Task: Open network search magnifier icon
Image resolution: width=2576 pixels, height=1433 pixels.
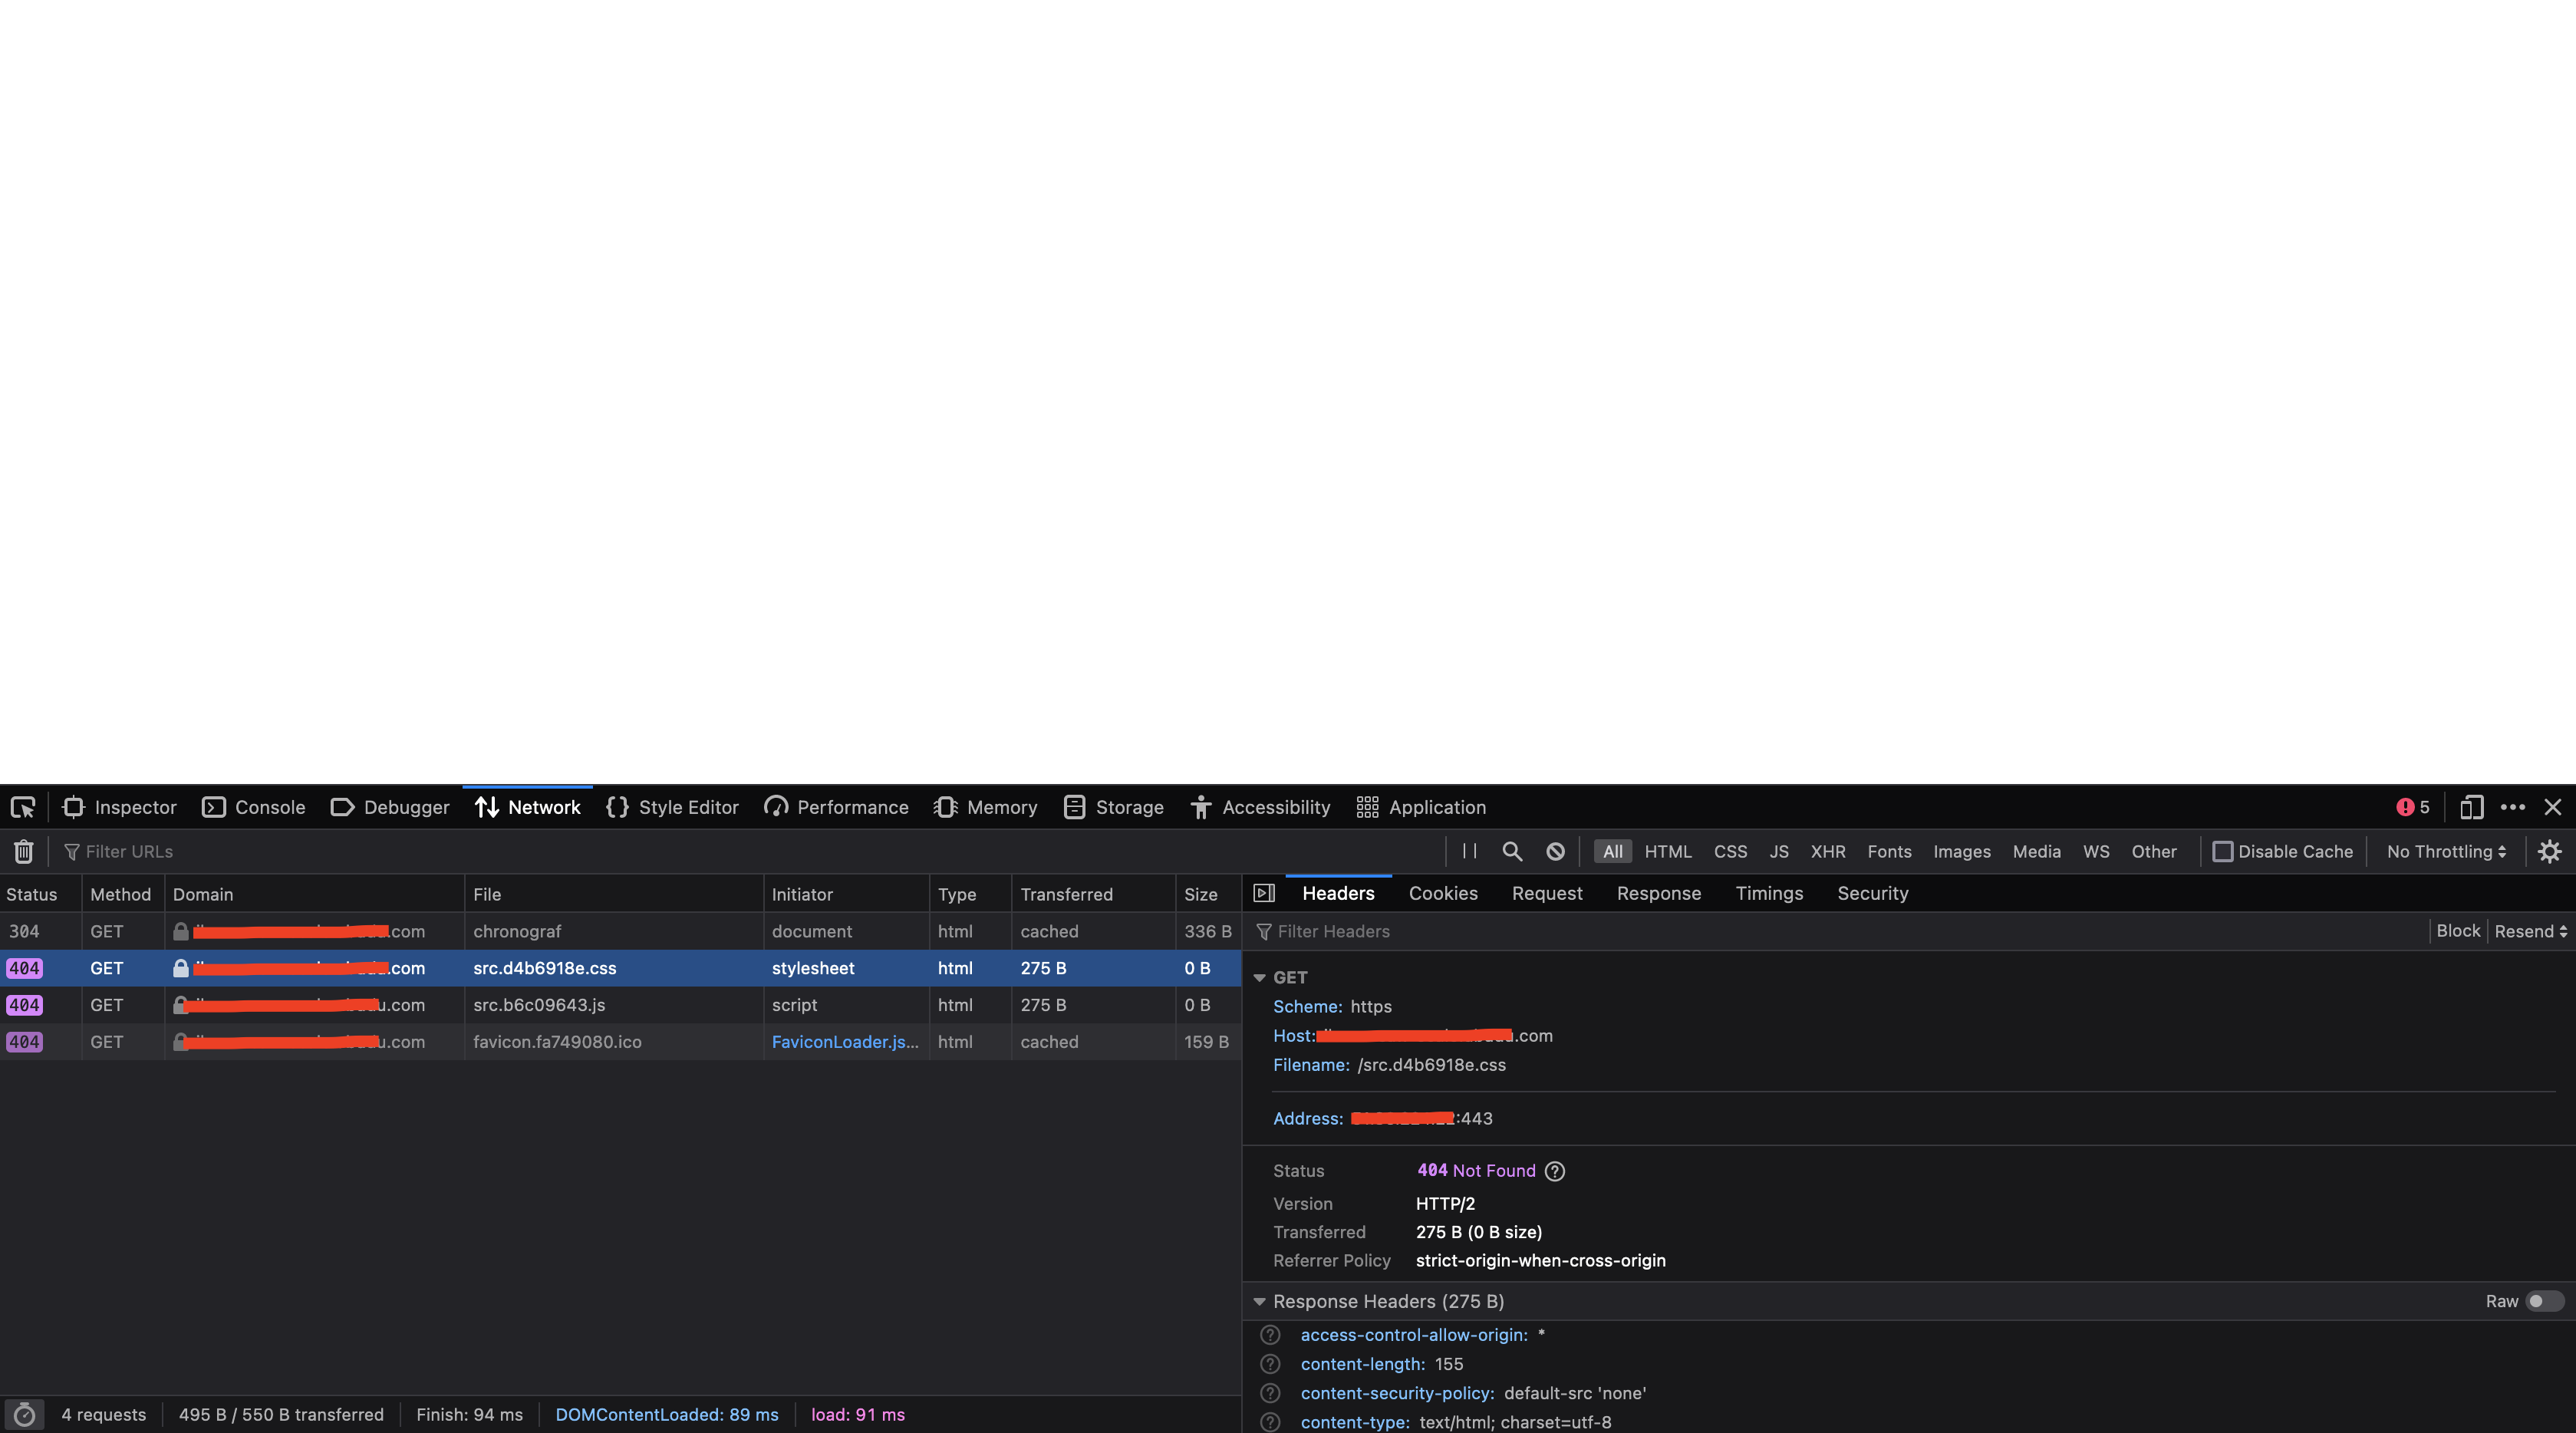Action: click(1512, 851)
